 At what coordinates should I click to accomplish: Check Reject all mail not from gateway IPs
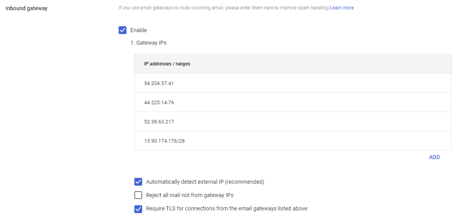pos(138,195)
